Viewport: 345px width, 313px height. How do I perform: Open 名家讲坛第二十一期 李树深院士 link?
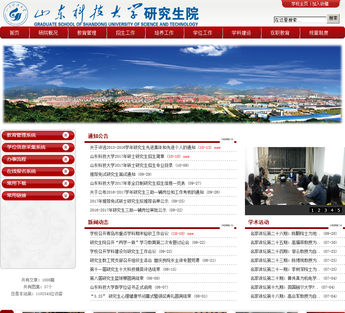tap(285, 269)
